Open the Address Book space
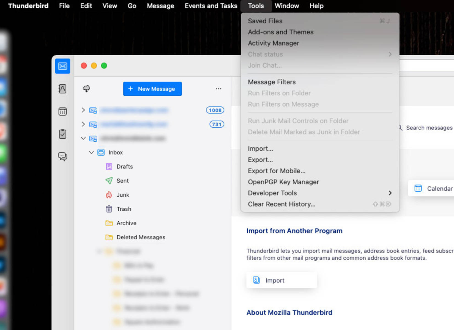 (62, 89)
